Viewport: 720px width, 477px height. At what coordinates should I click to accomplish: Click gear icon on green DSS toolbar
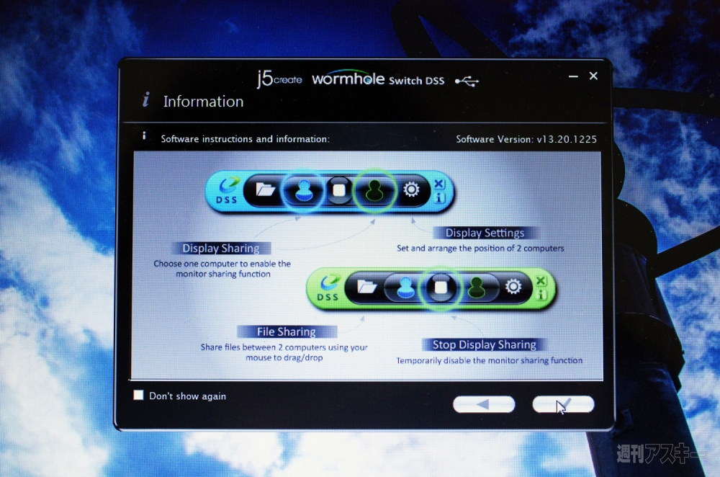tap(513, 286)
